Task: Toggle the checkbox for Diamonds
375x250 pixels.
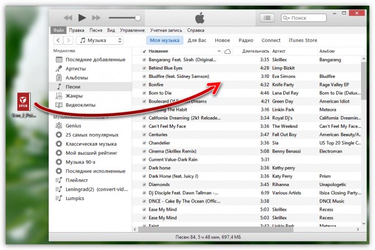Action: pos(144,184)
